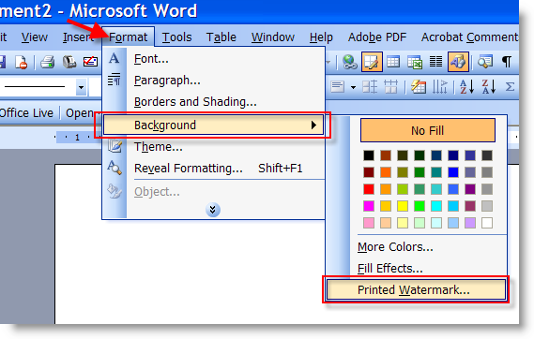Toggle the Tables and Borders toolbar button
534x339 pixels.
coord(372,62)
